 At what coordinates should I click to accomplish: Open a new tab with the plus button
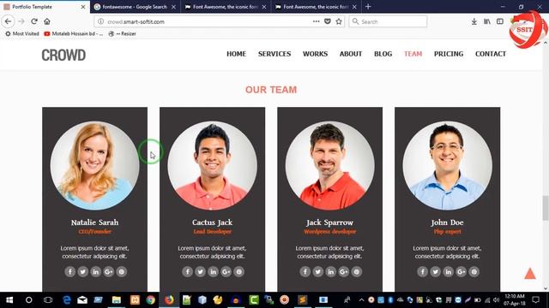point(368,7)
